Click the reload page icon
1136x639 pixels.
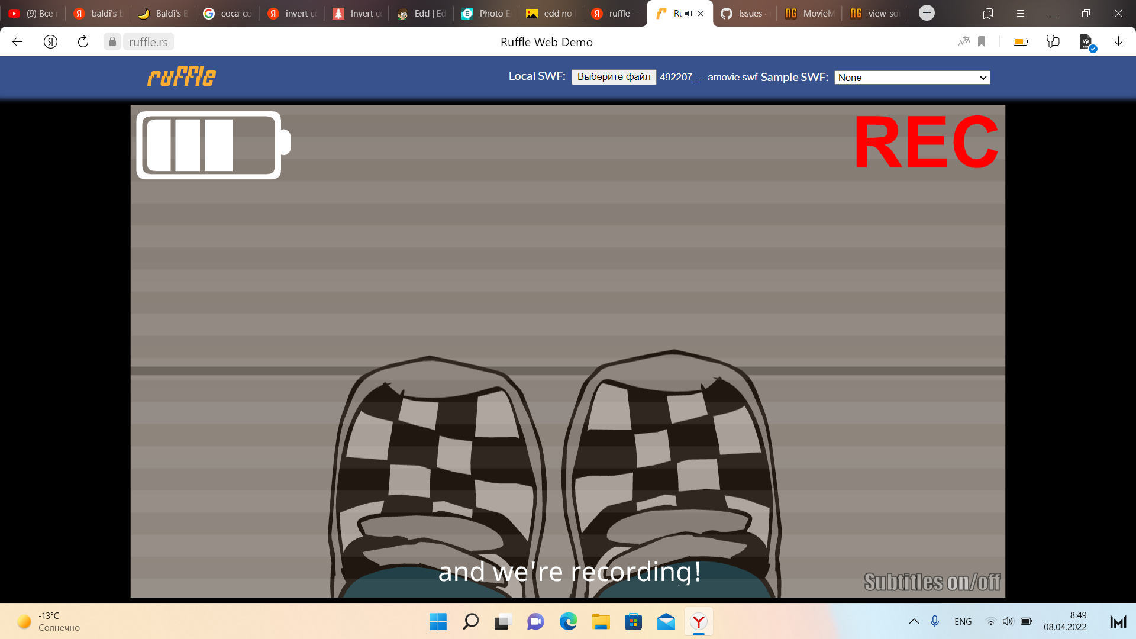pyautogui.click(x=82, y=41)
